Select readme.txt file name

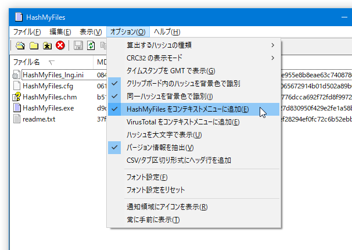point(39,119)
